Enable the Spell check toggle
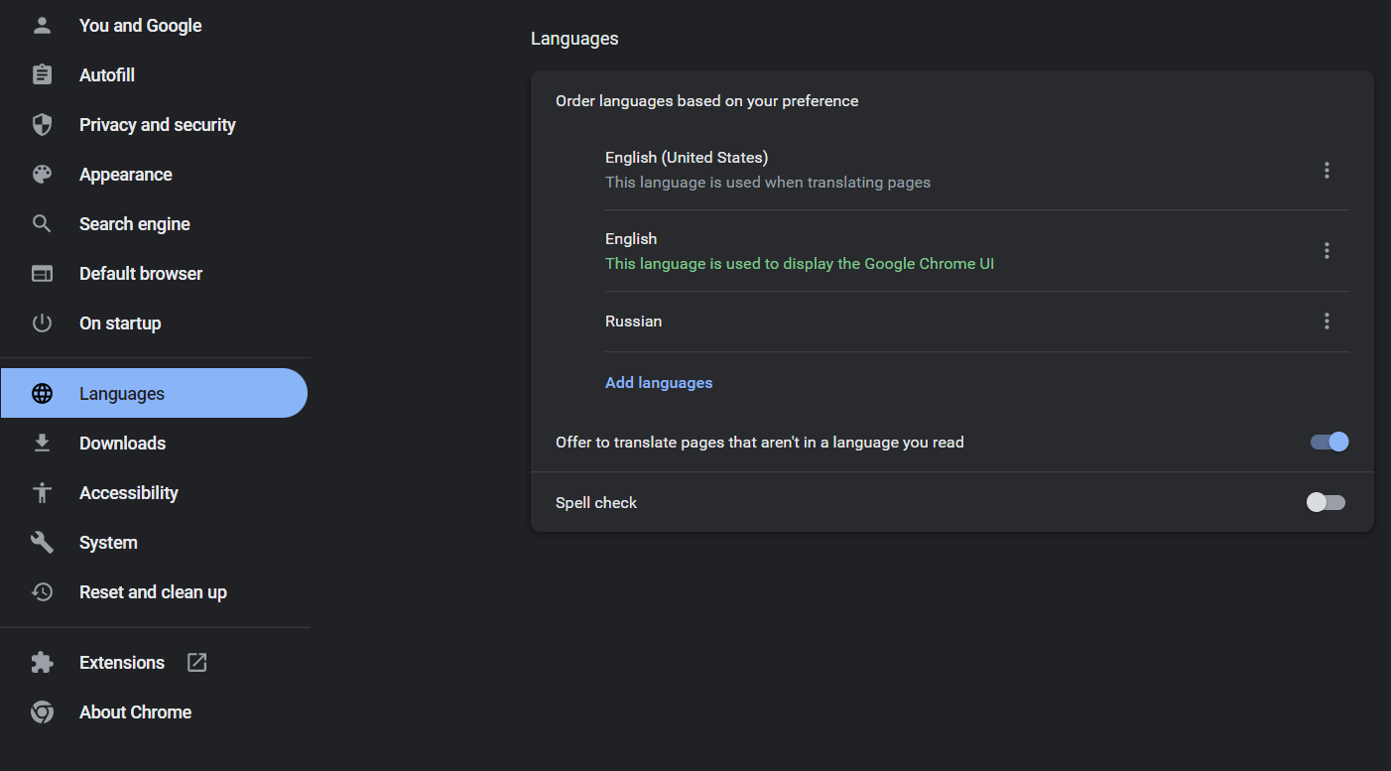 click(x=1326, y=502)
